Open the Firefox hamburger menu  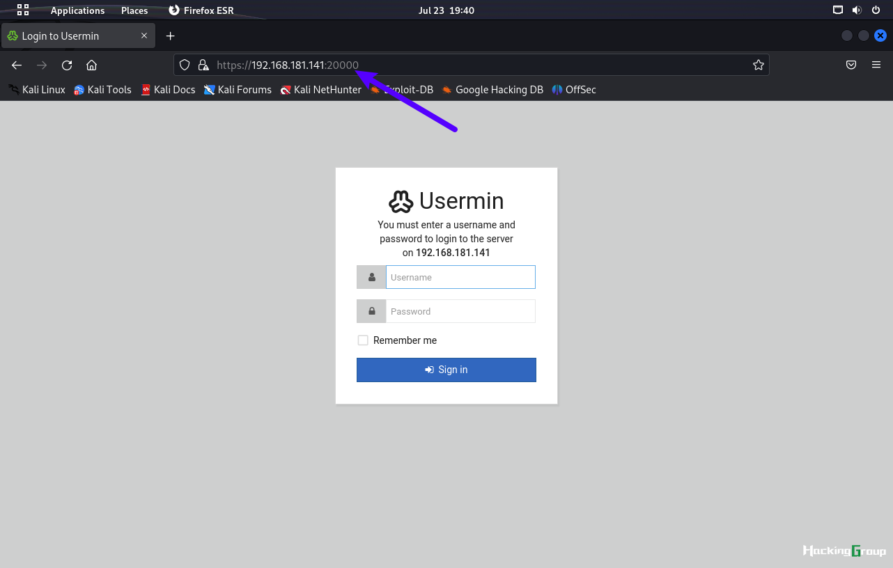[876, 65]
